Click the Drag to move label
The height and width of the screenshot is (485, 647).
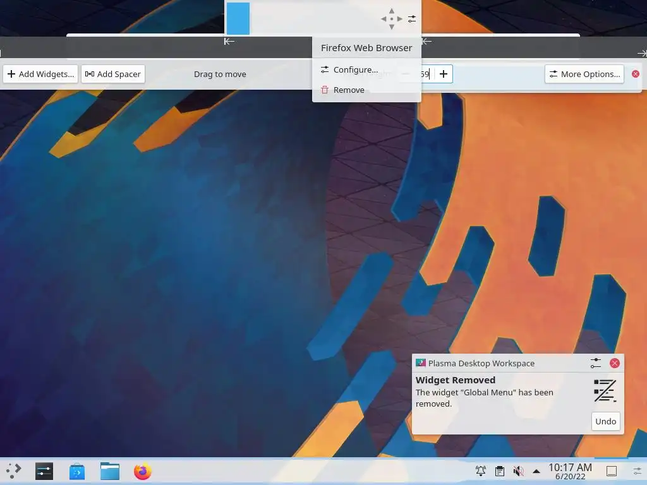220,75
